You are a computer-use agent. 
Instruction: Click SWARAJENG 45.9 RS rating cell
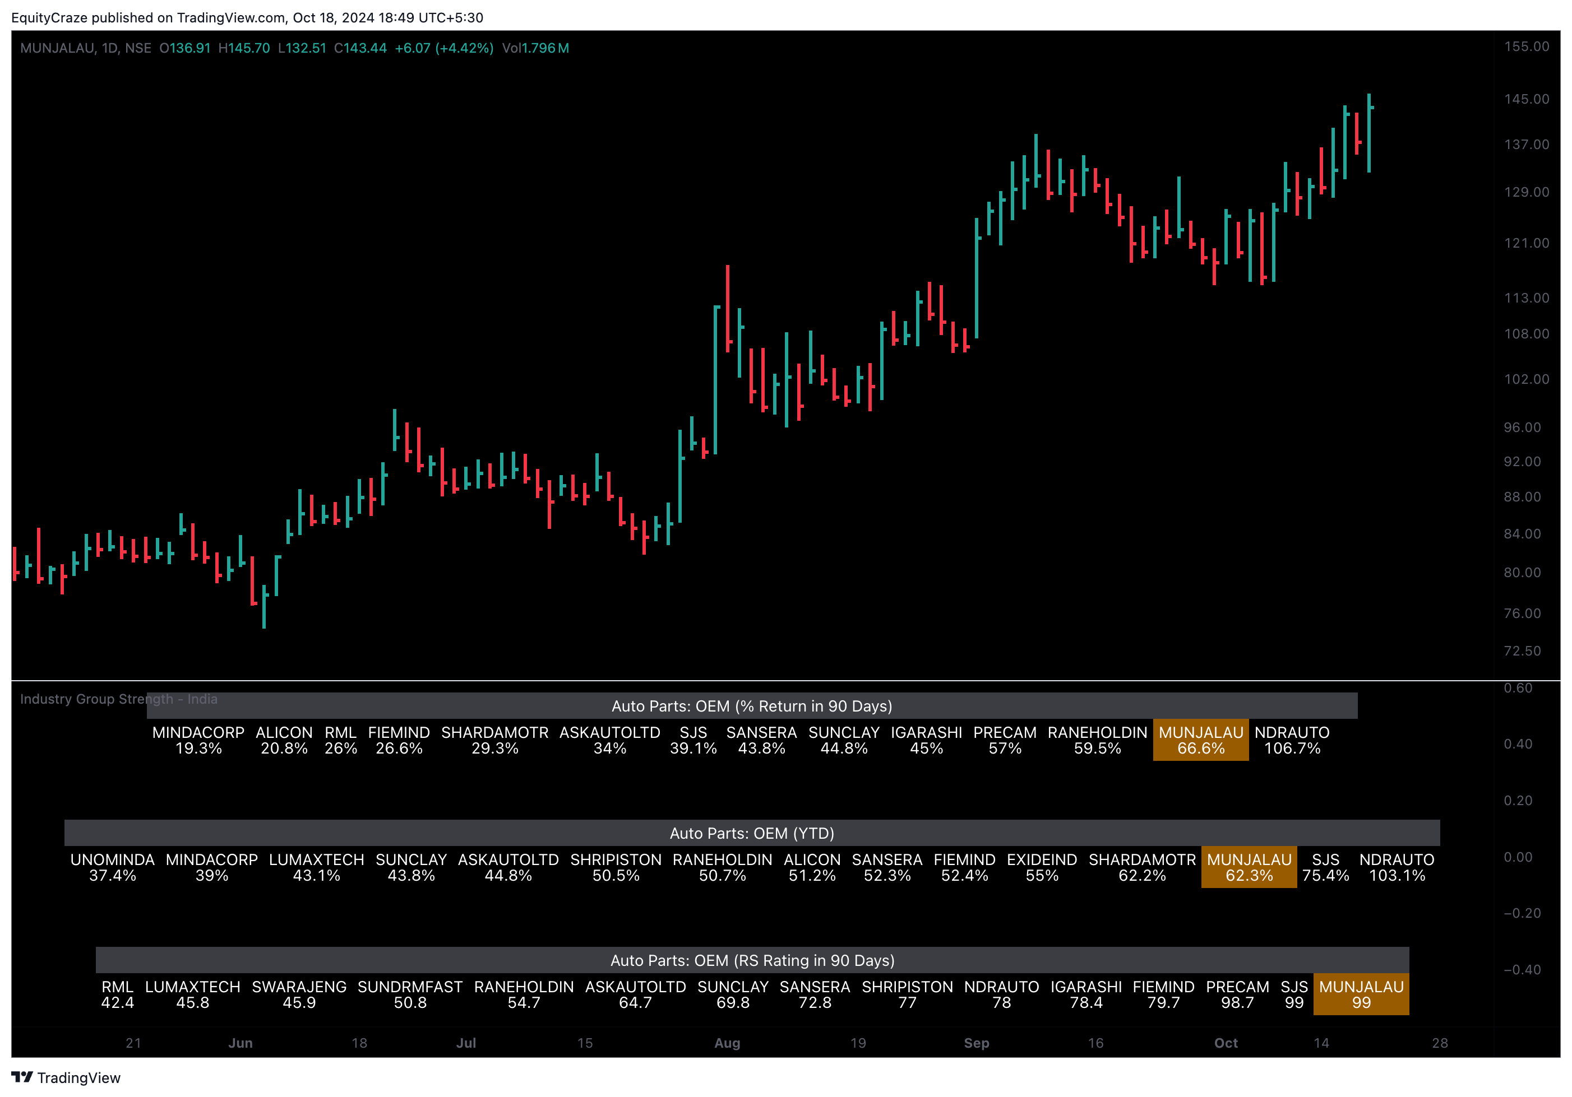point(299,994)
